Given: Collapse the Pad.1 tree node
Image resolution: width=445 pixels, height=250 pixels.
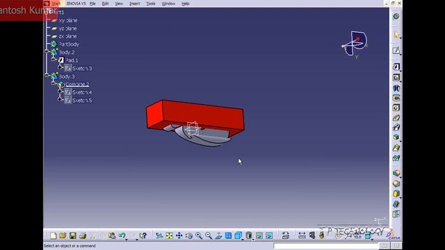Looking at the screenshot, I should coord(54,59).
